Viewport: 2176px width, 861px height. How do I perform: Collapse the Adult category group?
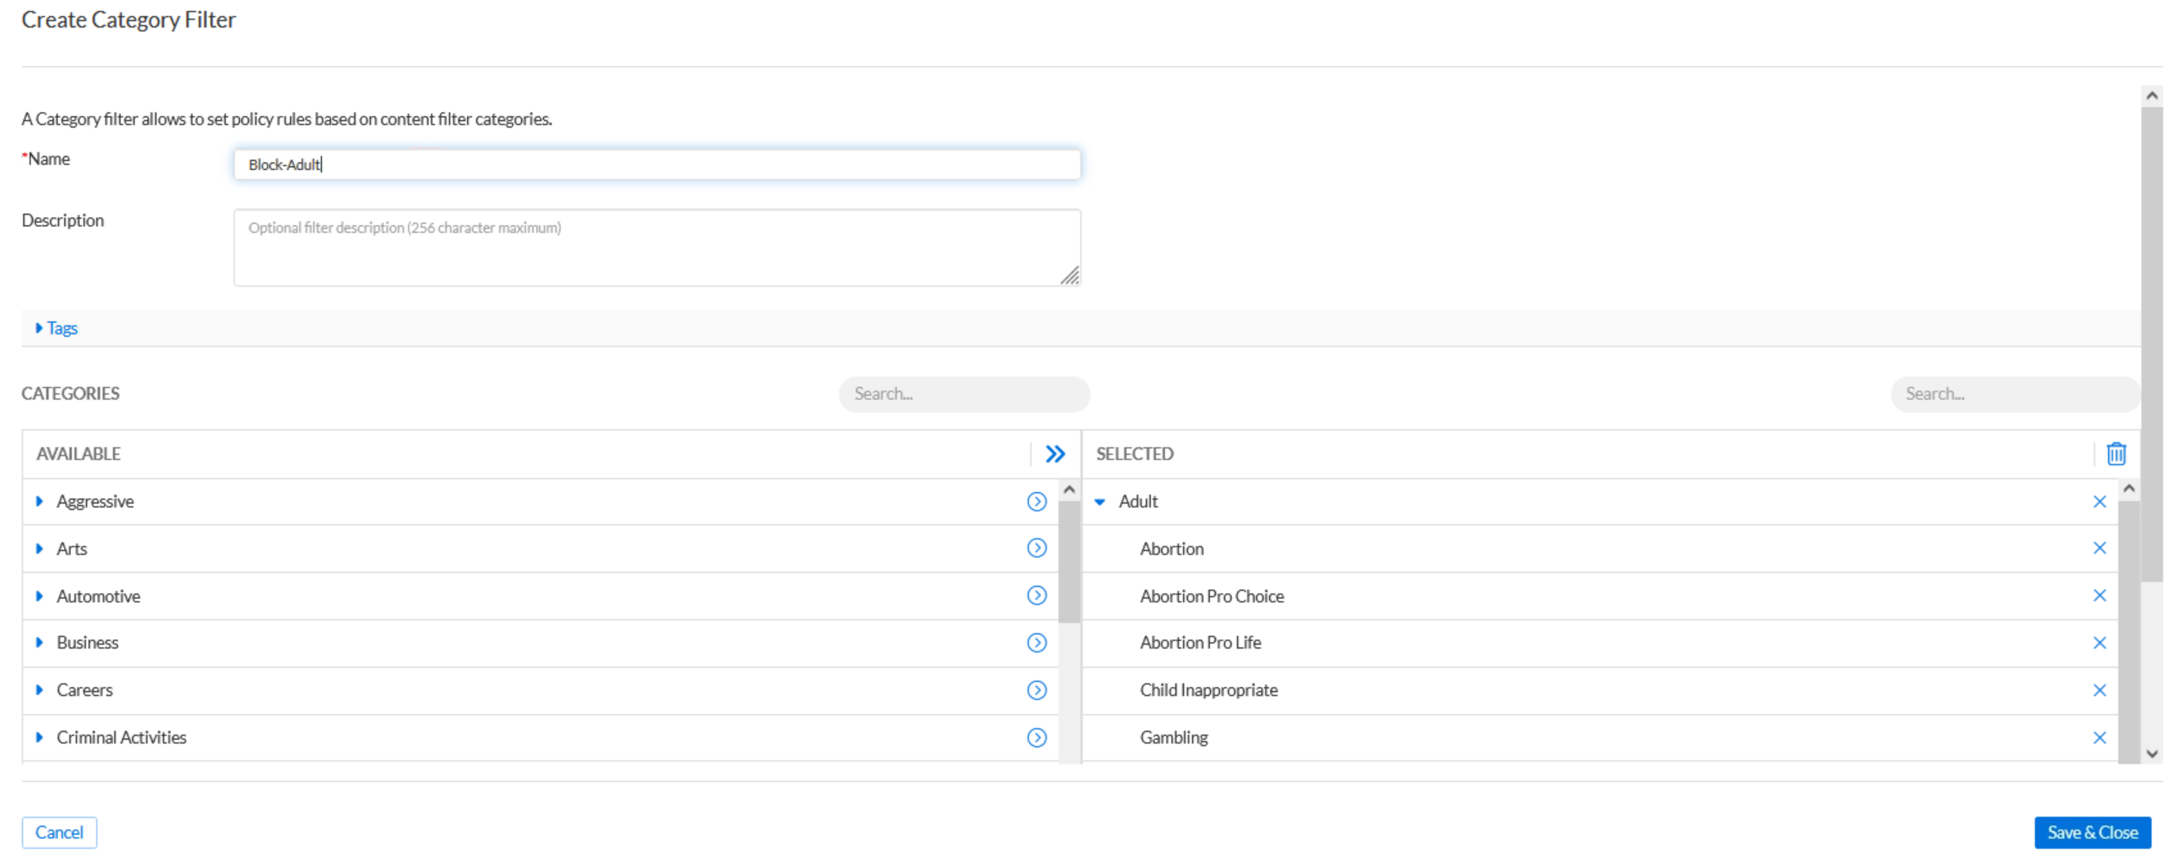[1100, 501]
